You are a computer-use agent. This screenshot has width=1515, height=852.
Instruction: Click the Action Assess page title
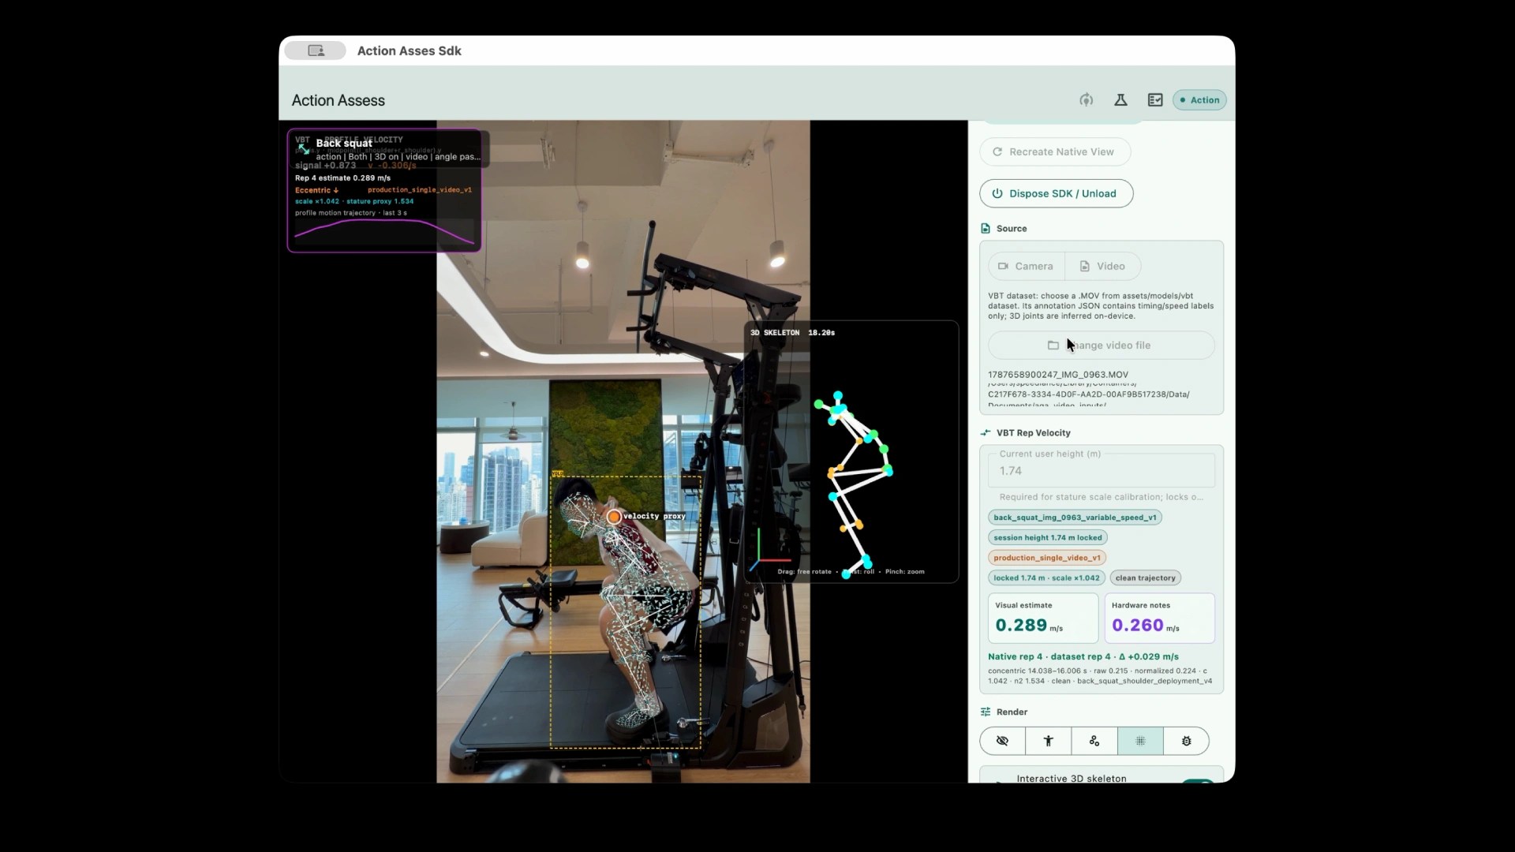pos(339,100)
